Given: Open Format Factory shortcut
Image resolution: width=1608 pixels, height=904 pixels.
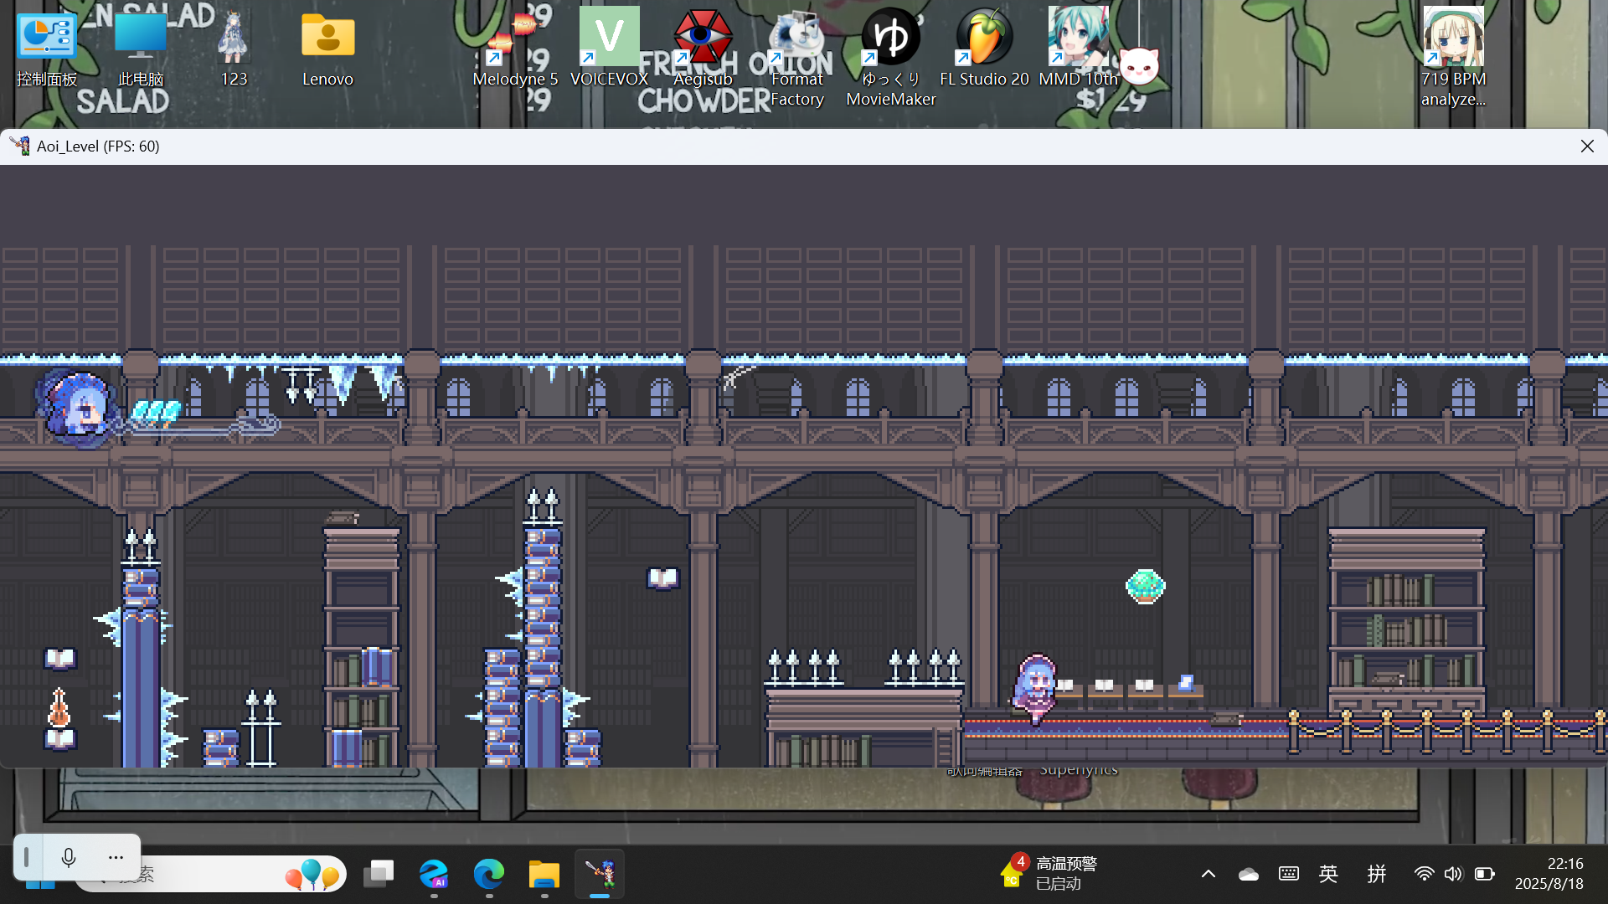Looking at the screenshot, I should [x=796, y=57].
